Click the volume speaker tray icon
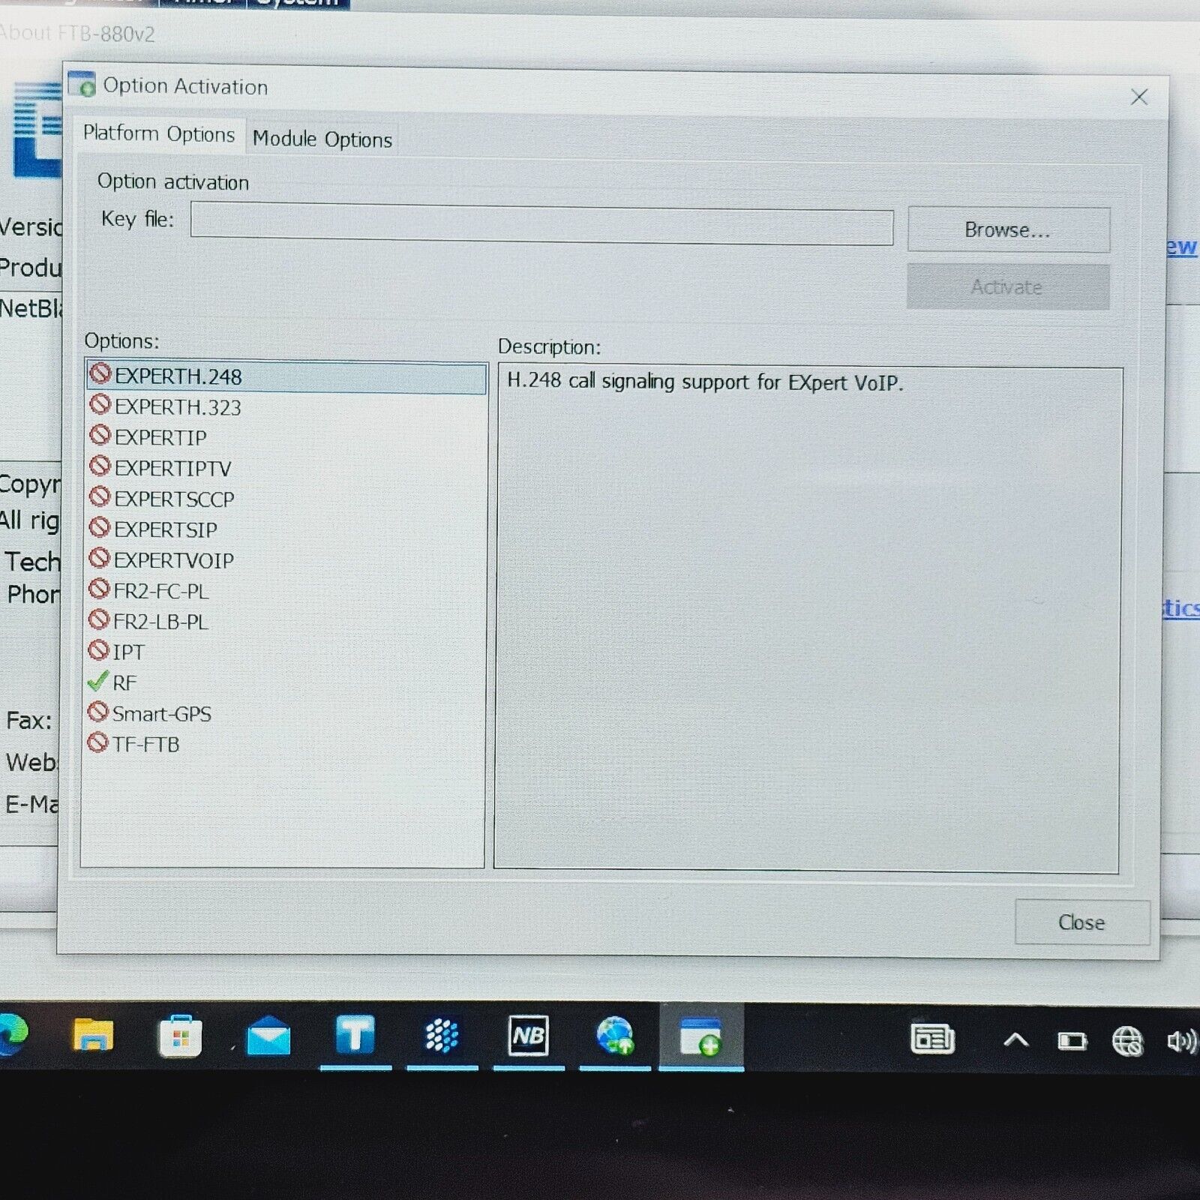 (x=1181, y=1041)
